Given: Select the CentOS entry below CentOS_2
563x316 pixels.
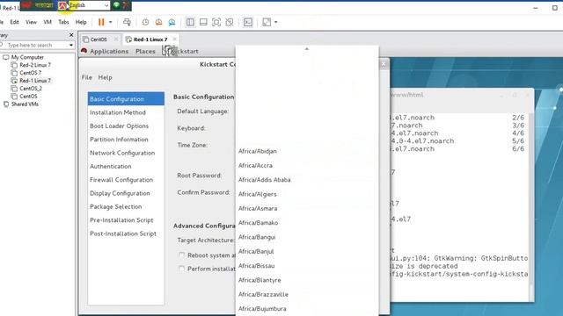Looking at the screenshot, I should [x=28, y=97].
